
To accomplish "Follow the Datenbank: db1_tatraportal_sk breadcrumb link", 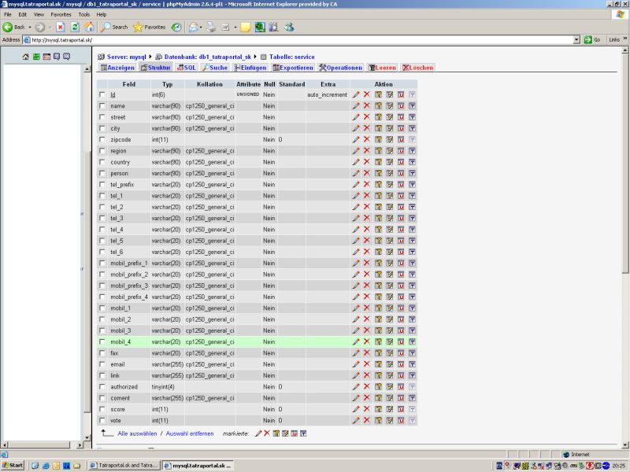I will click(x=208, y=57).
